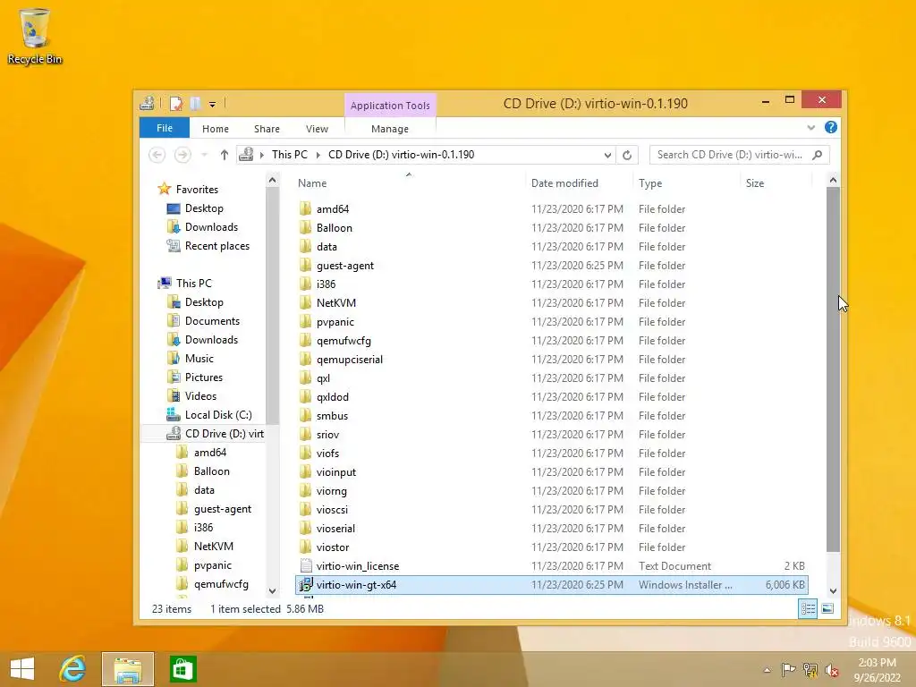Image resolution: width=916 pixels, height=687 pixels.
Task: Open Music under This PC
Action: [x=199, y=359]
